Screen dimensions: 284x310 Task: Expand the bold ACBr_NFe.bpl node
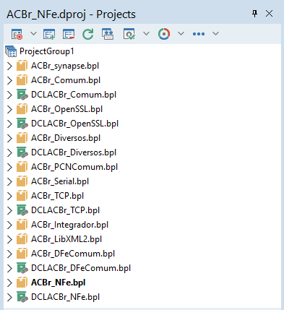(9, 283)
